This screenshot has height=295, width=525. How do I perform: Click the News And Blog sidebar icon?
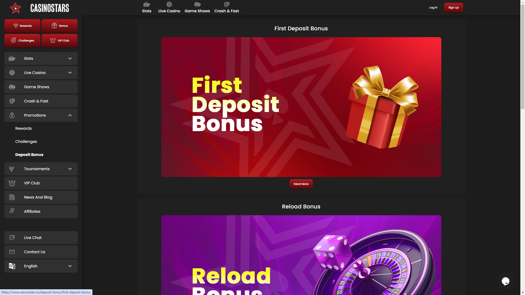[12, 197]
